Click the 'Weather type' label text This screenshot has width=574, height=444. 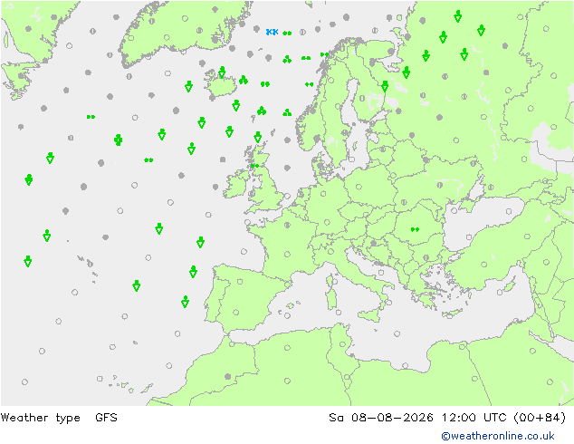[x=40, y=418]
